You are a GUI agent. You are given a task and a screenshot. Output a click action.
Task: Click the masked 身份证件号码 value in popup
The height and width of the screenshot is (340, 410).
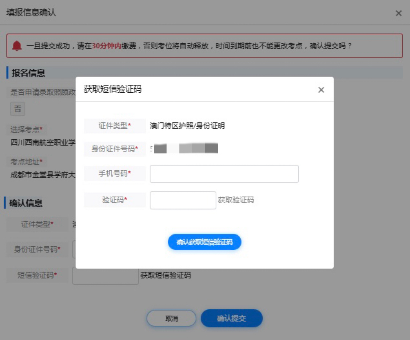coord(184,149)
